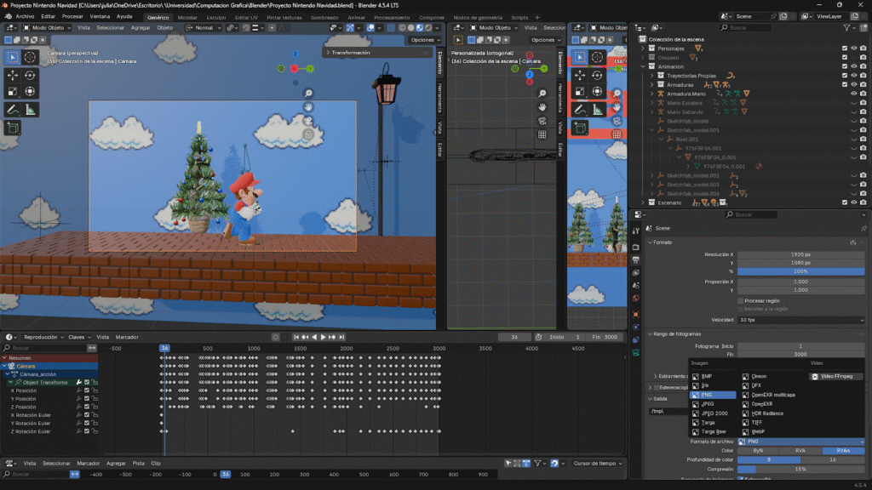The image size is (872, 490).
Task: Activate the Annotate pencil tool
Action: tap(13, 110)
